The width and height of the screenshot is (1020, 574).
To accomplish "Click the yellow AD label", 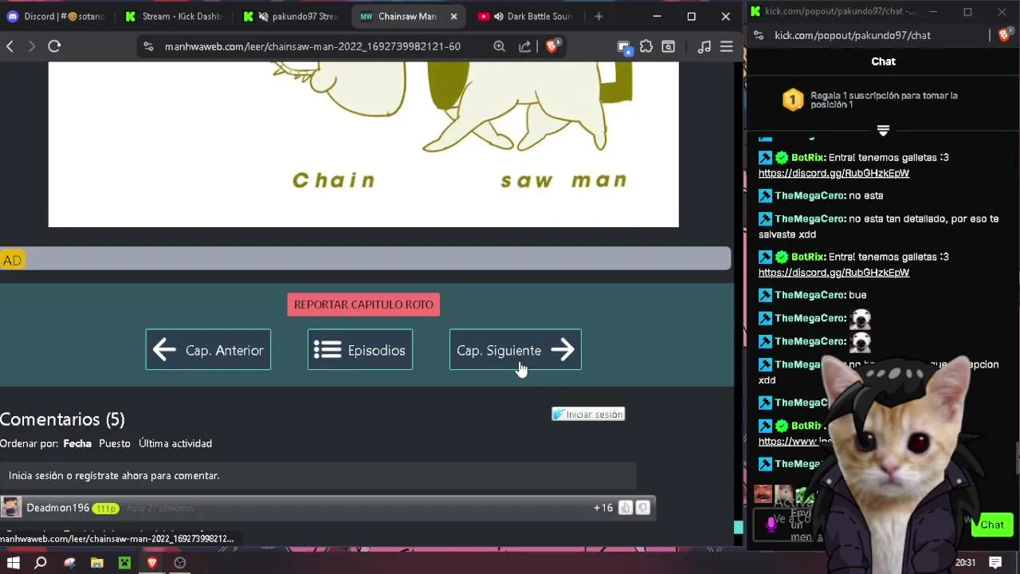I will [12, 260].
